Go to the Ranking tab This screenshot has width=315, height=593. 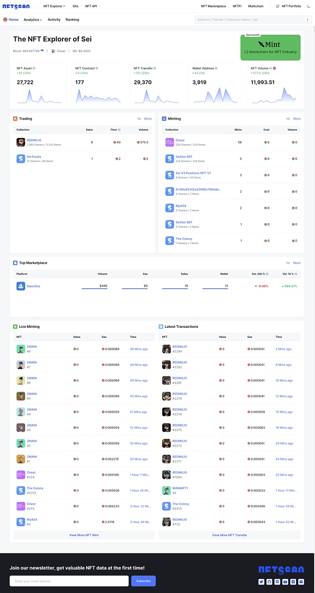point(72,19)
